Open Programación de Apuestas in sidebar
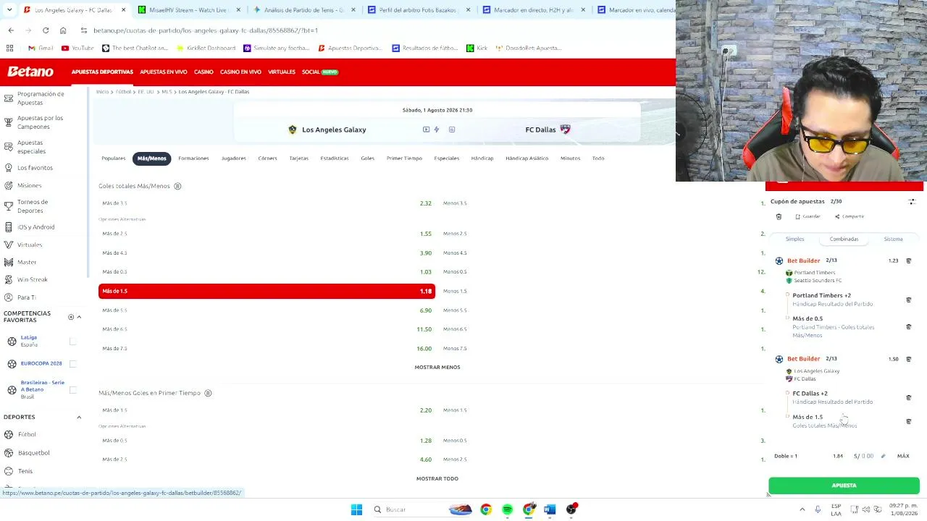Screen dimensions: 927x521 [x=41, y=98]
